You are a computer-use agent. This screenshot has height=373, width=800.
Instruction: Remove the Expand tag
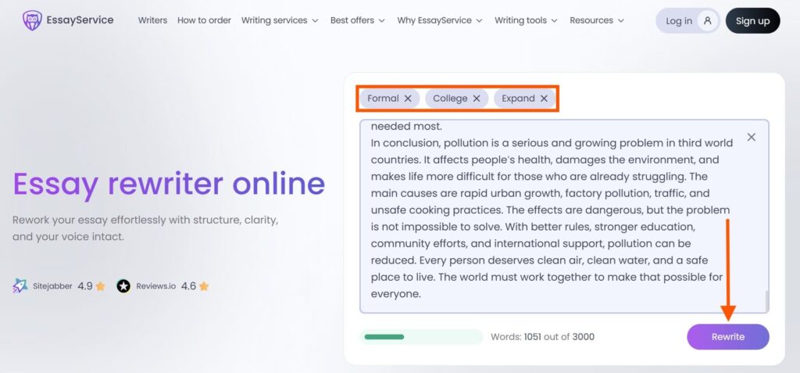coord(544,99)
